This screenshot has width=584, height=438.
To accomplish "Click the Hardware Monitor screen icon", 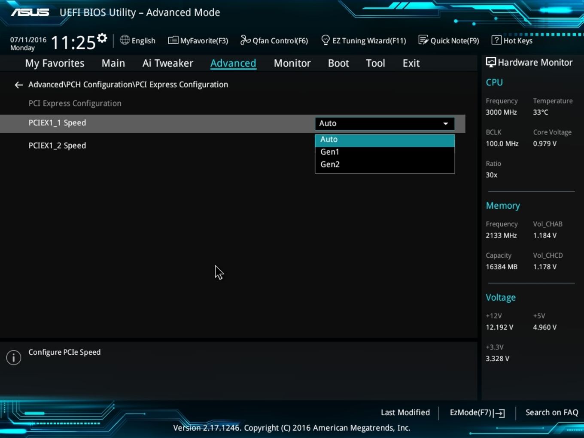I will (x=490, y=62).
